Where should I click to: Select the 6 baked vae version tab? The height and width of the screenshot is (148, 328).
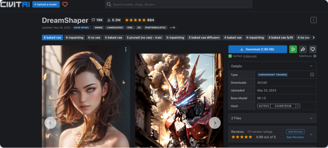52,38
